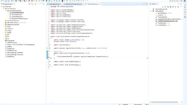The height and width of the screenshot is (105, 187).
Task: Click right arrow of Outline scrollbar
Action: 182,102
